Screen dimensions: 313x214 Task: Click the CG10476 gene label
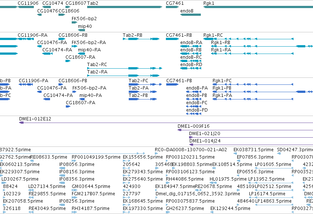[47, 11]
